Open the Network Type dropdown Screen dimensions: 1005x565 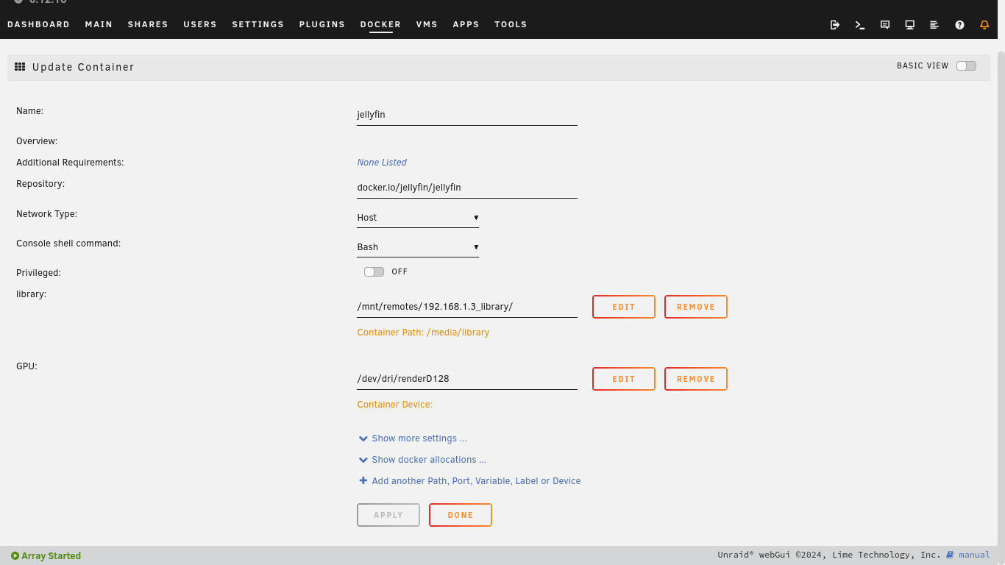[417, 218]
